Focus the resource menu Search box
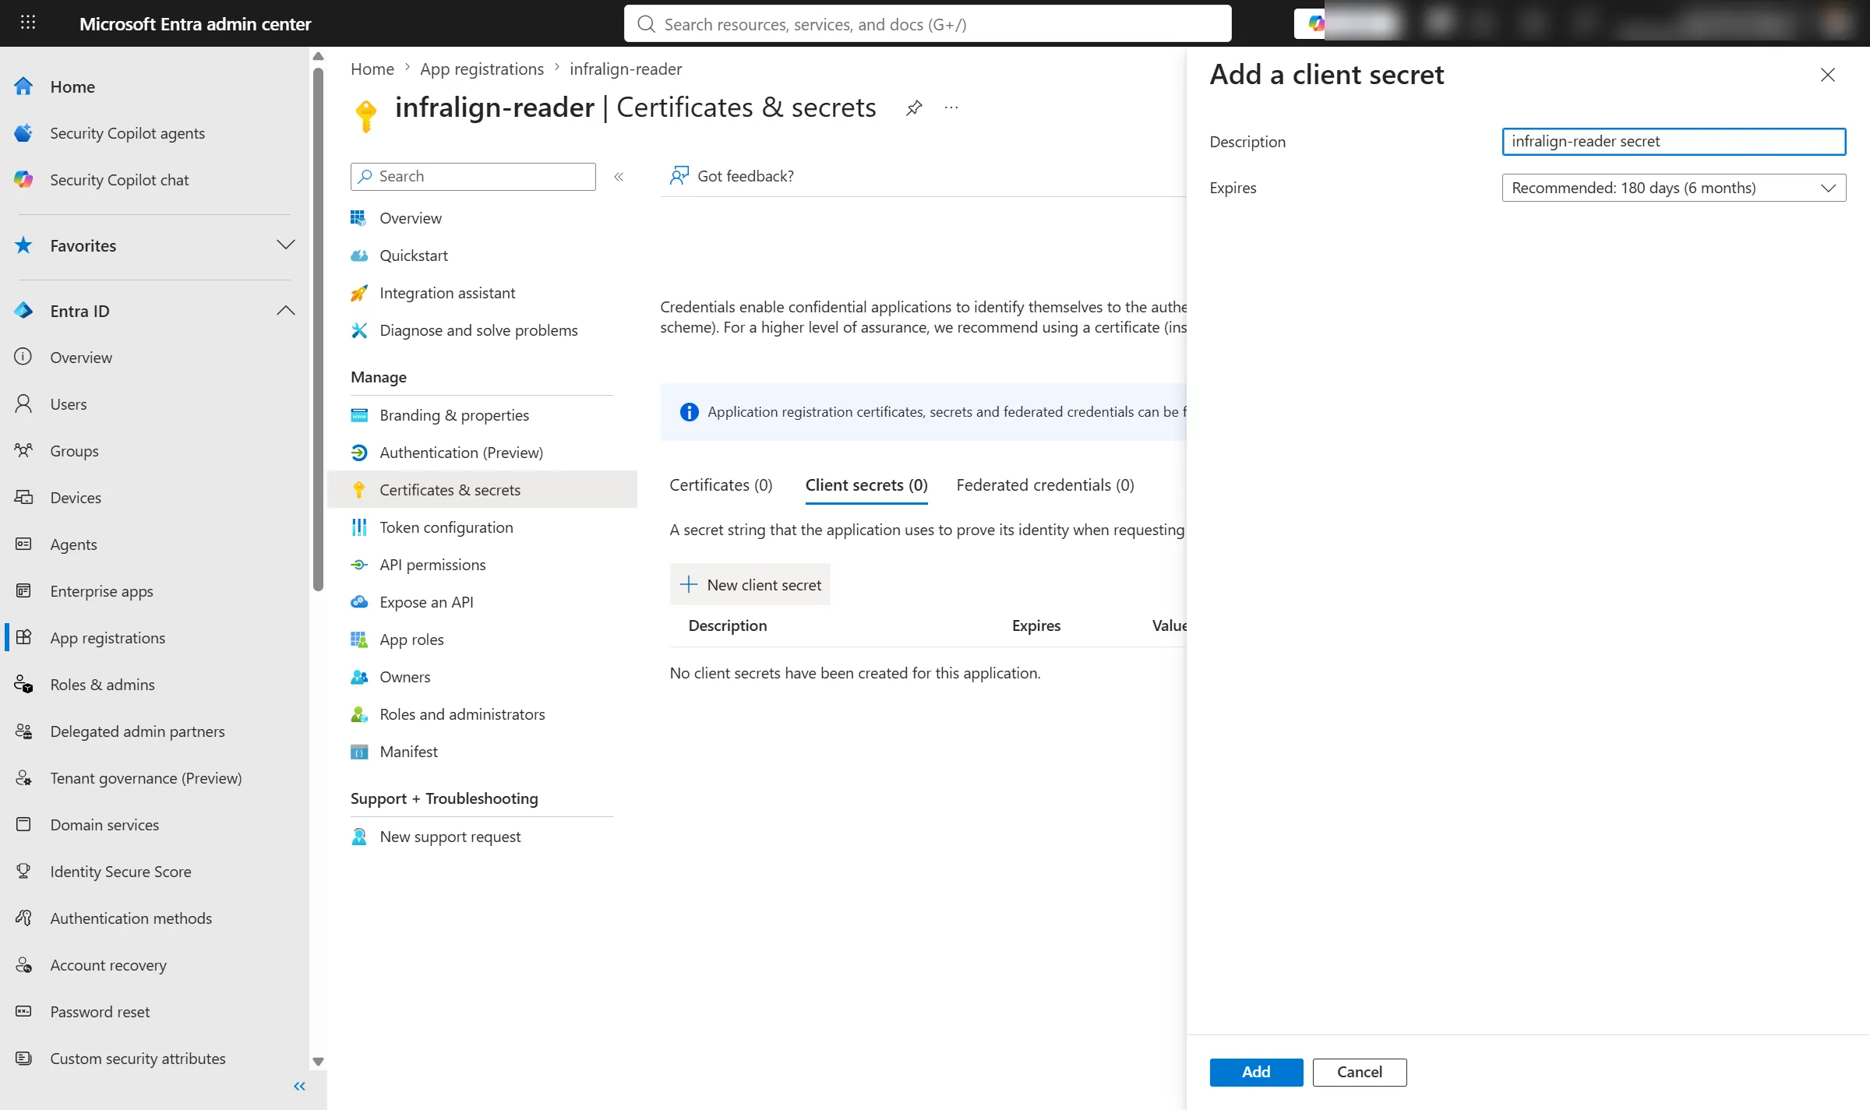Viewport: 1870px width, 1110px height. click(473, 177)
